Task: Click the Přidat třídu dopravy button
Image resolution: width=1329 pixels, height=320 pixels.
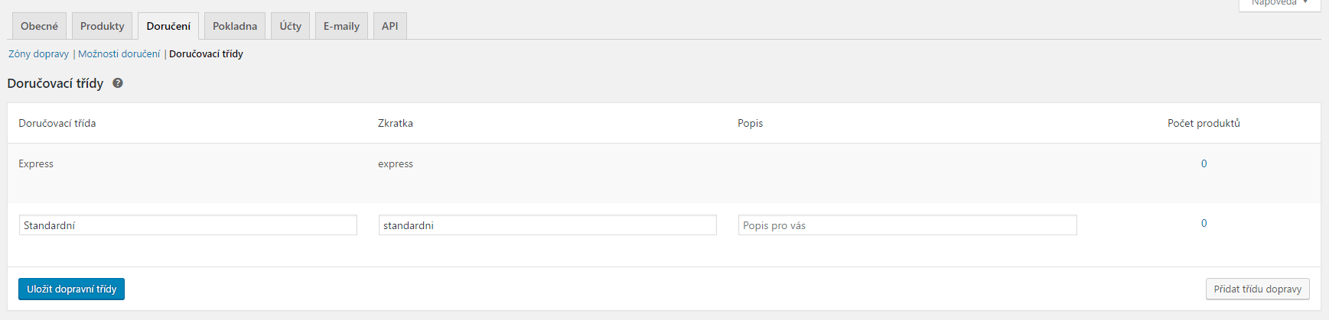Action: 1257,289
